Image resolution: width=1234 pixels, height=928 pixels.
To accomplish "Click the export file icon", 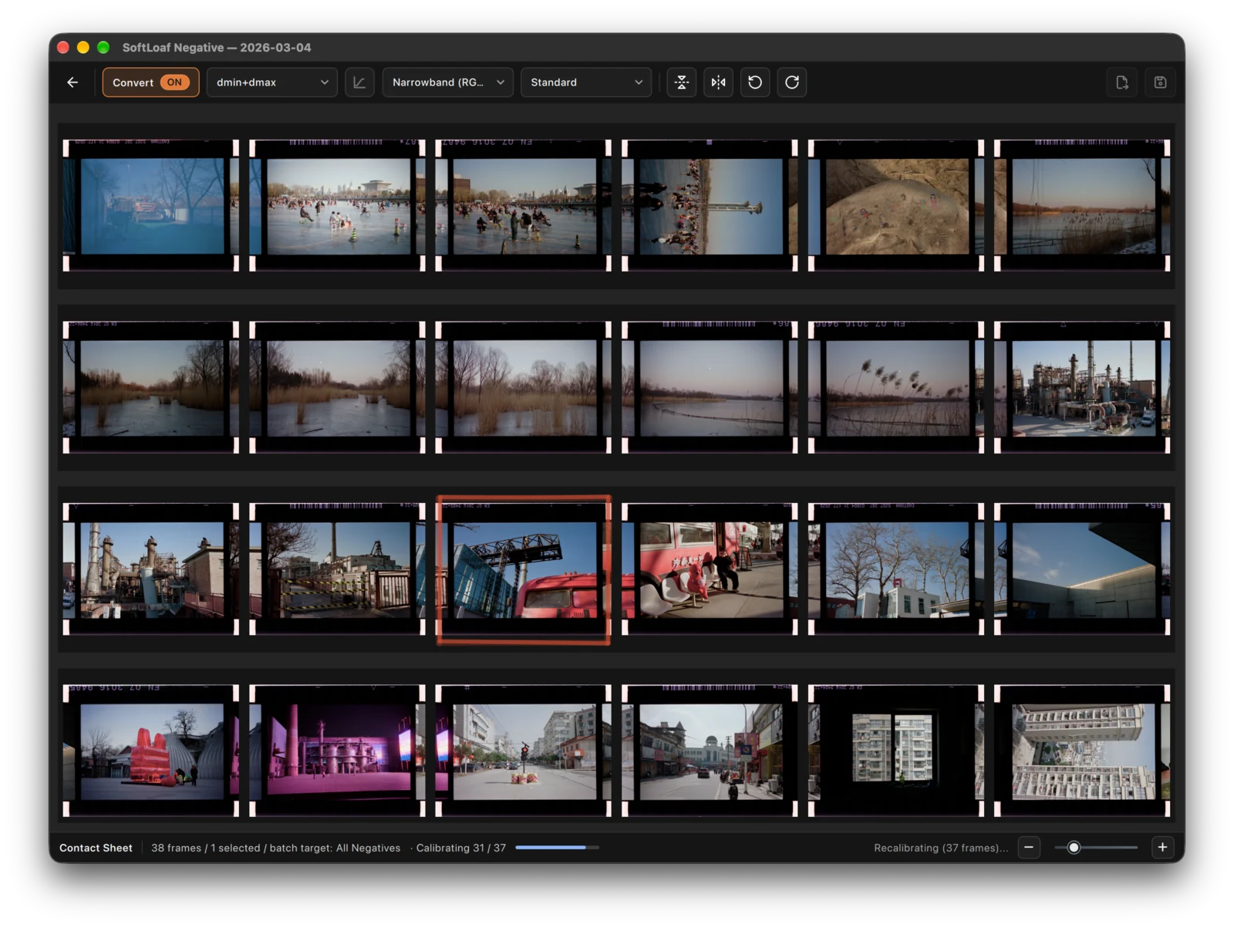I will pyautogui.click(x=1122, y=83).
